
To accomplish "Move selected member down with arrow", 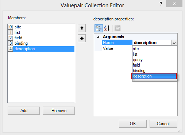I will click(82, 38).
